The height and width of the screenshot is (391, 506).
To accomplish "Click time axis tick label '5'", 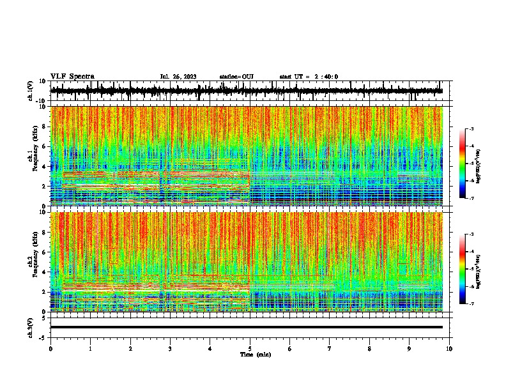I will coord(250,349).
